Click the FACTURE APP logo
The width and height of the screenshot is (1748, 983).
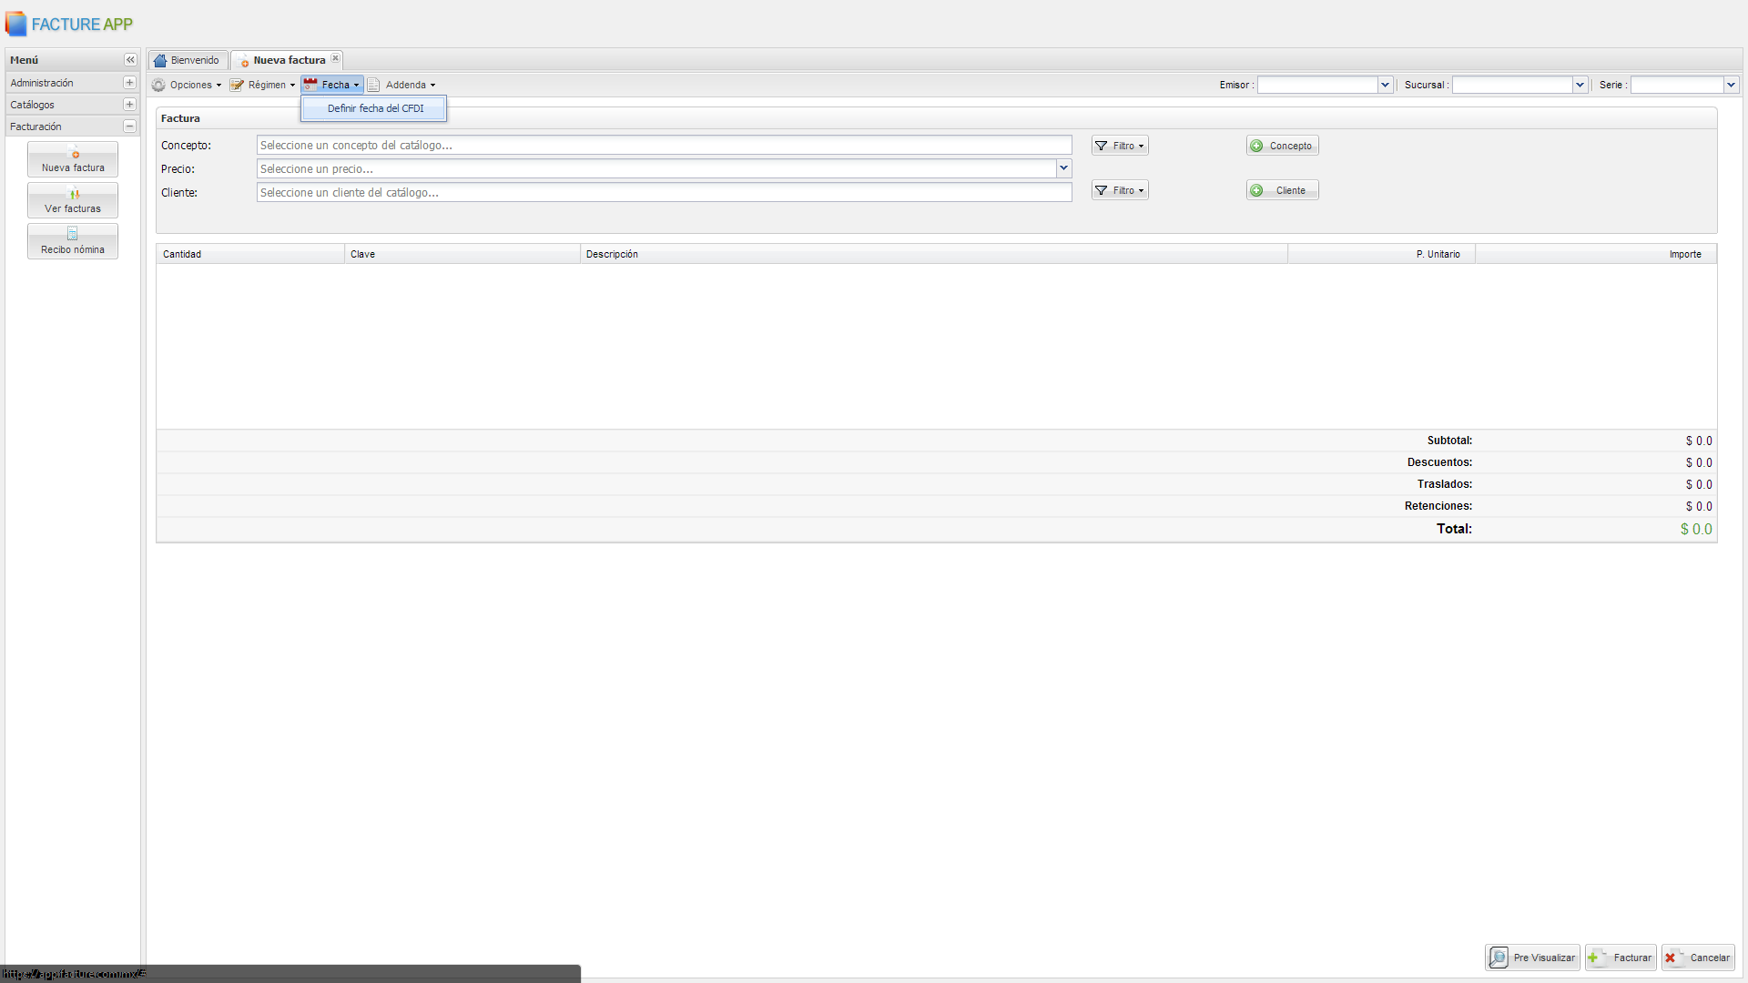click(69, 25)
